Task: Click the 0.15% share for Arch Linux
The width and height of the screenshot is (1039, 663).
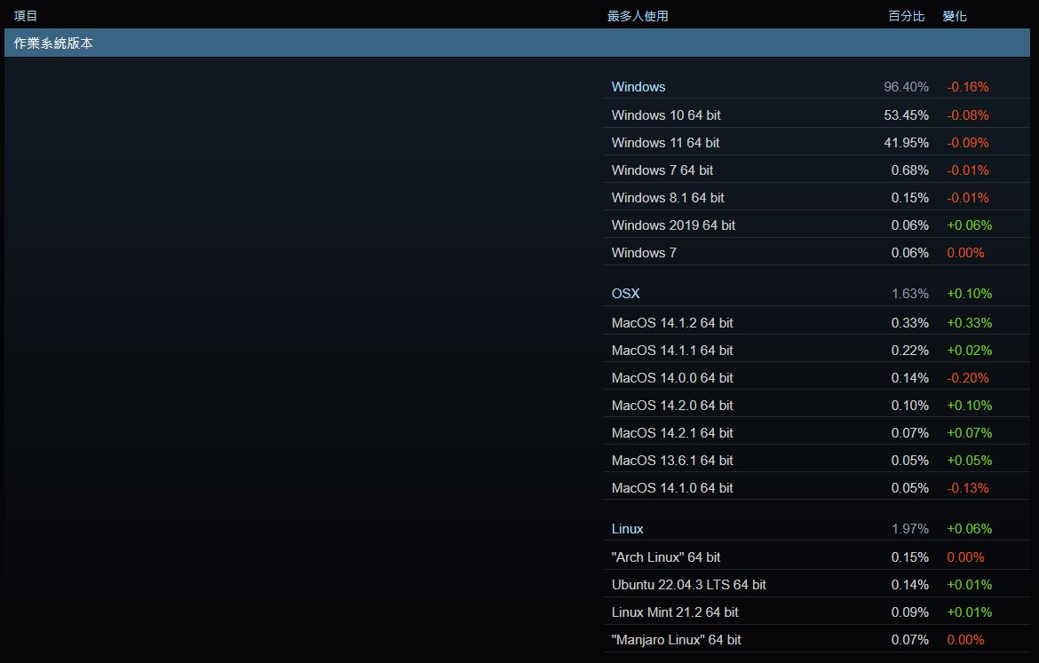Action: [x=909, y=557]
